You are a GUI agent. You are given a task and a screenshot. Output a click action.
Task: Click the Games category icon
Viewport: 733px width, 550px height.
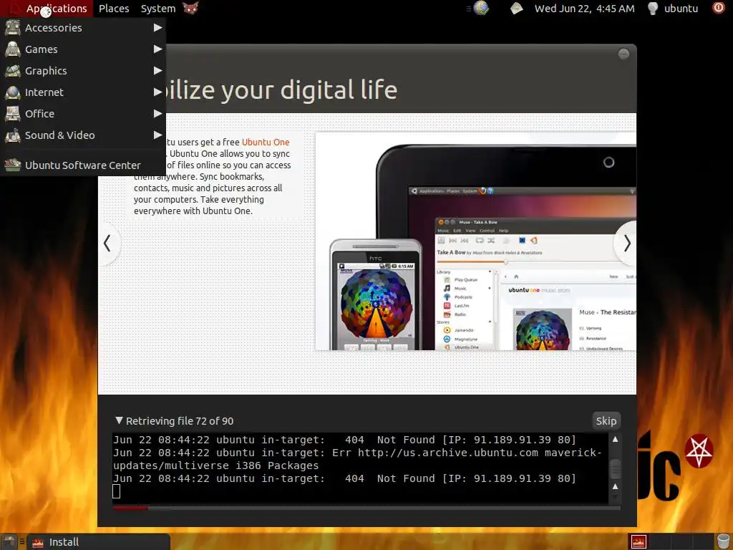13,49
